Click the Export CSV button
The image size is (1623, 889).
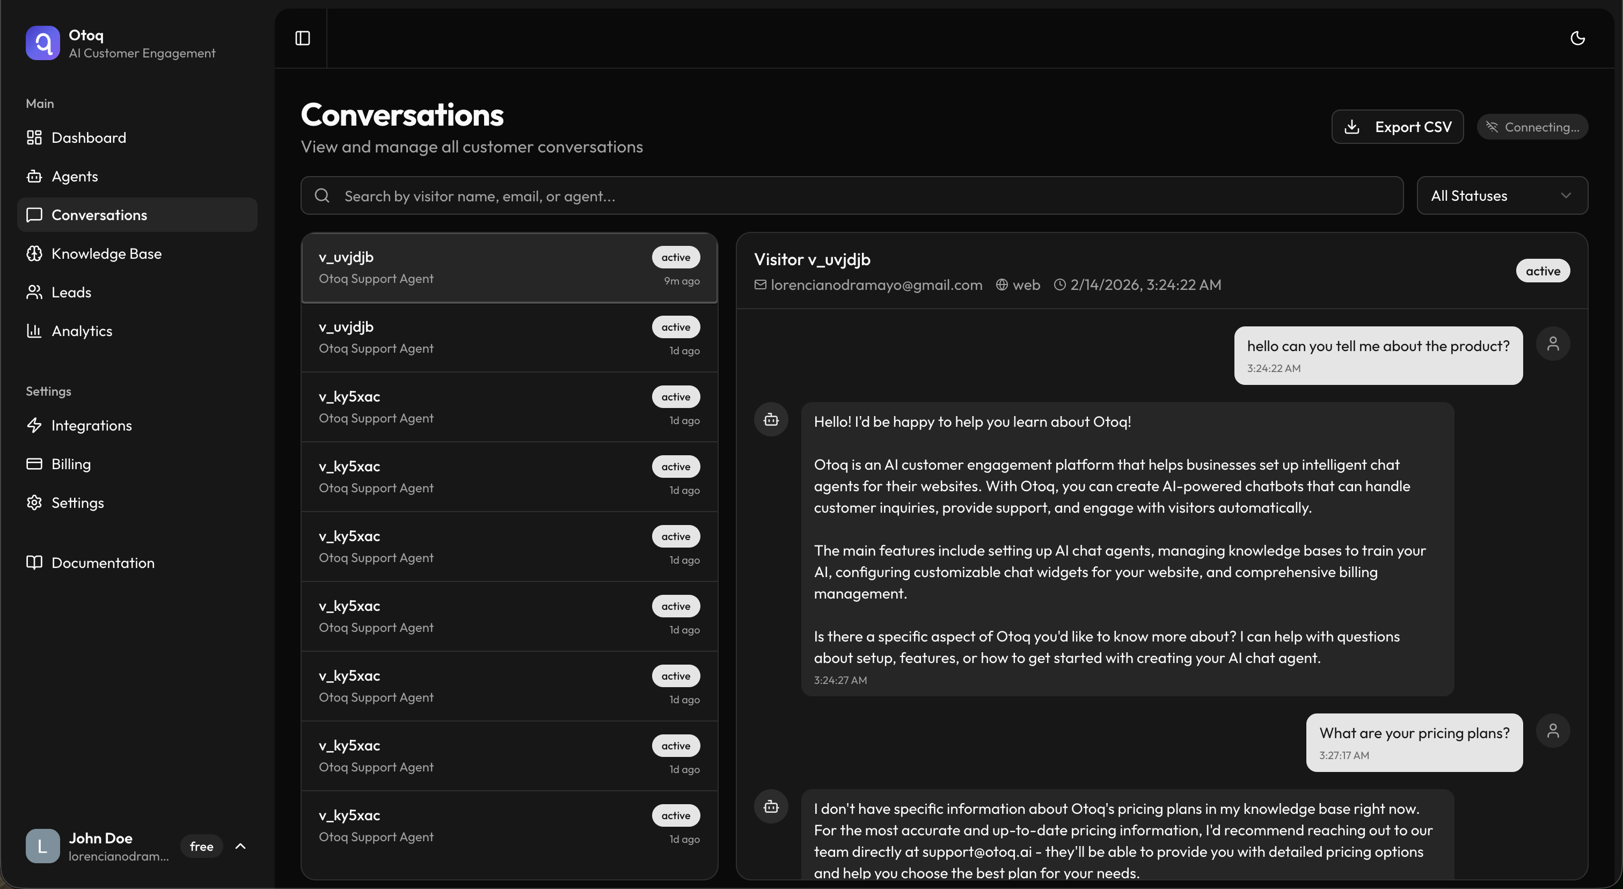[x=1397, y=127]
